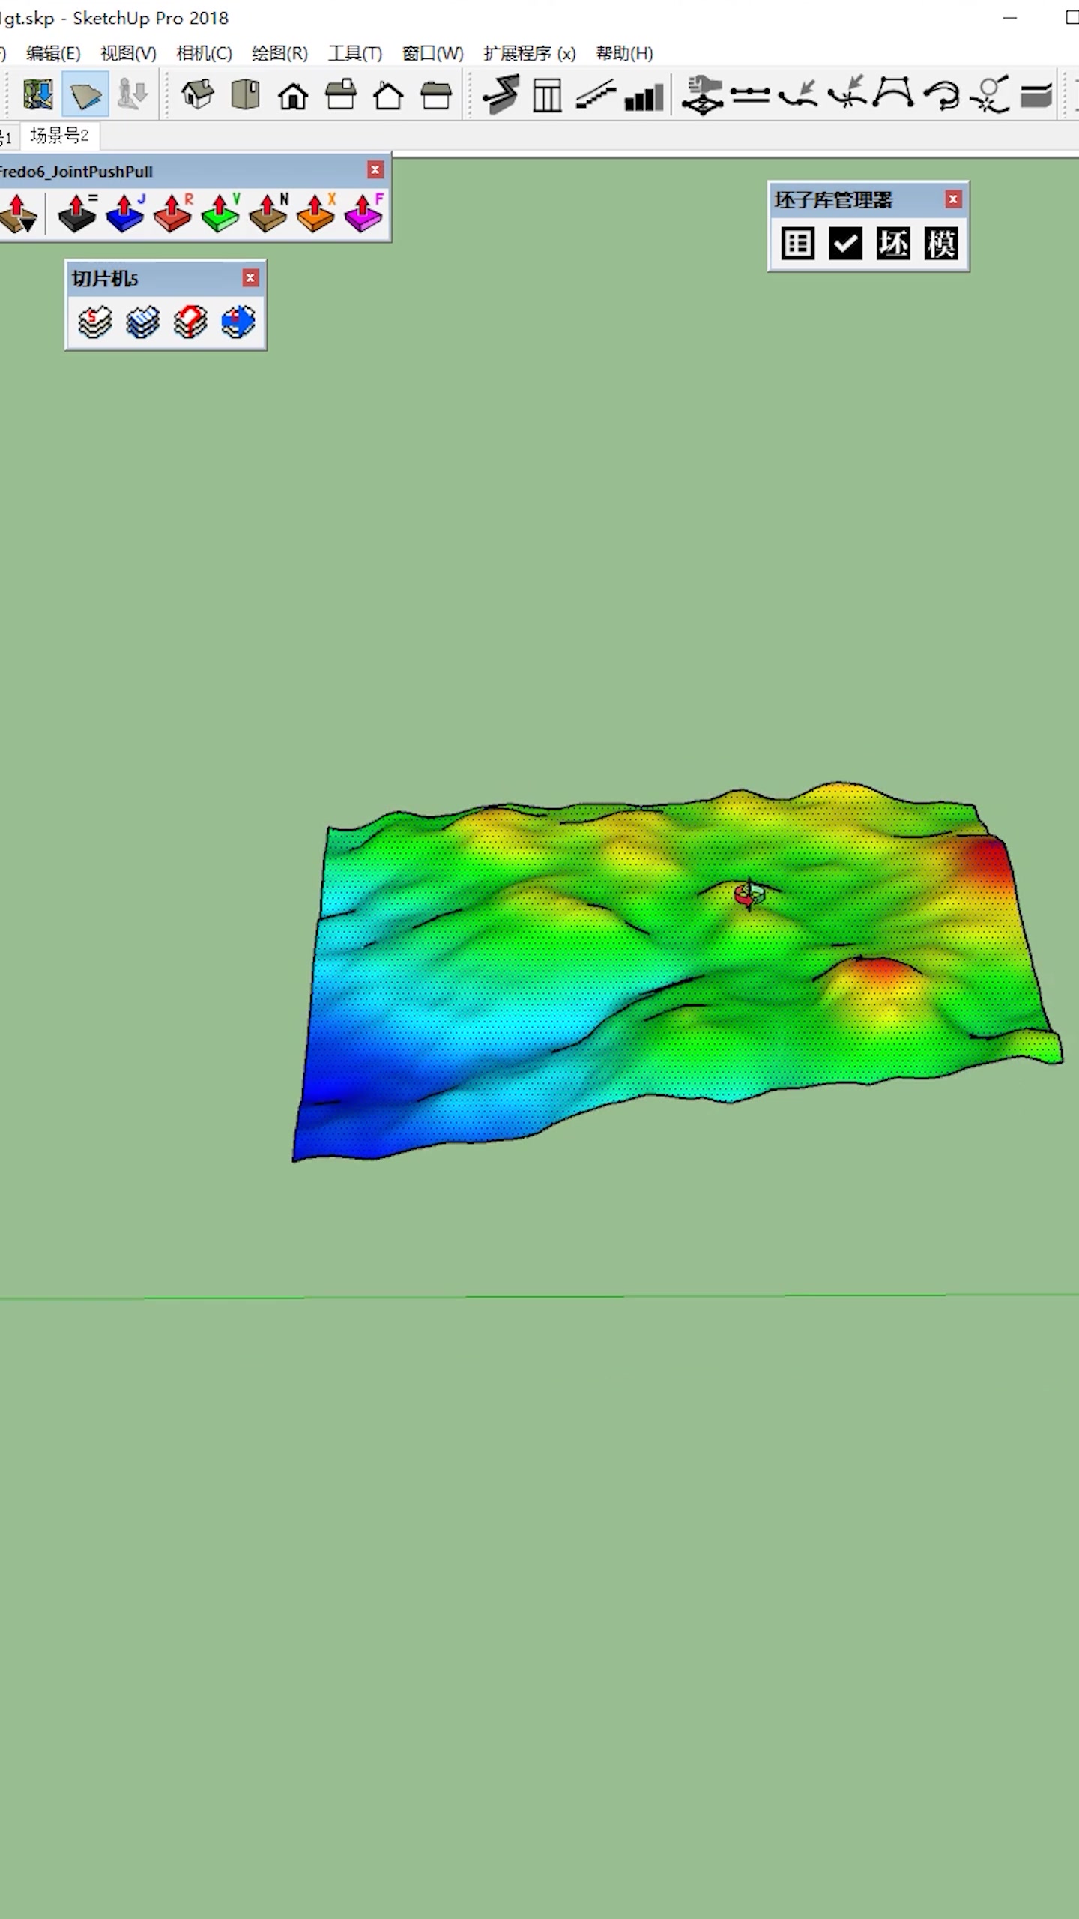Click the 模 icon in 坯子库管理器

pos(941,244)
